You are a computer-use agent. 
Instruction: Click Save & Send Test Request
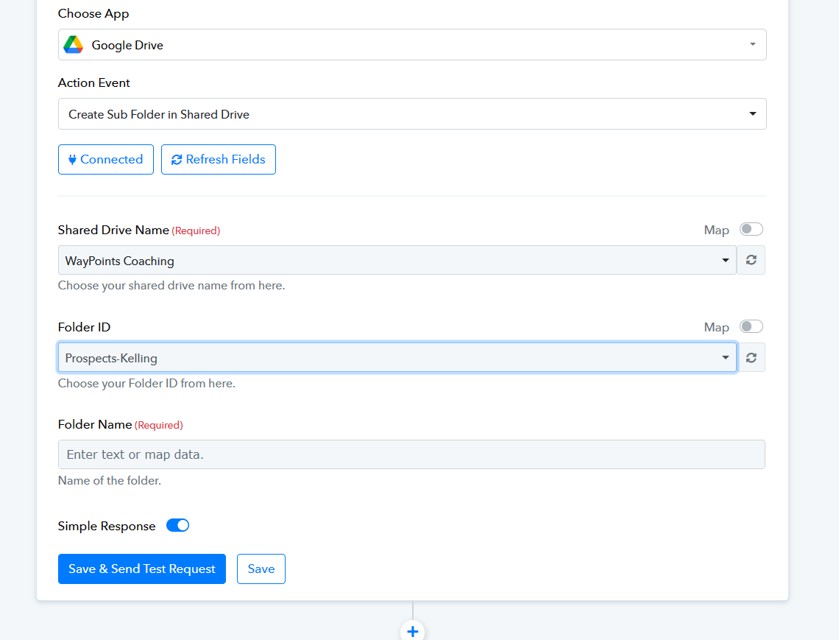[142, 569]
